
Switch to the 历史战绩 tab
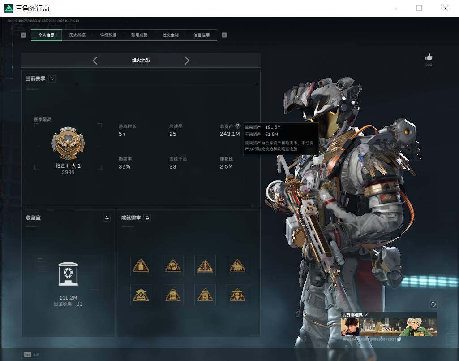[x=77, y=35]
